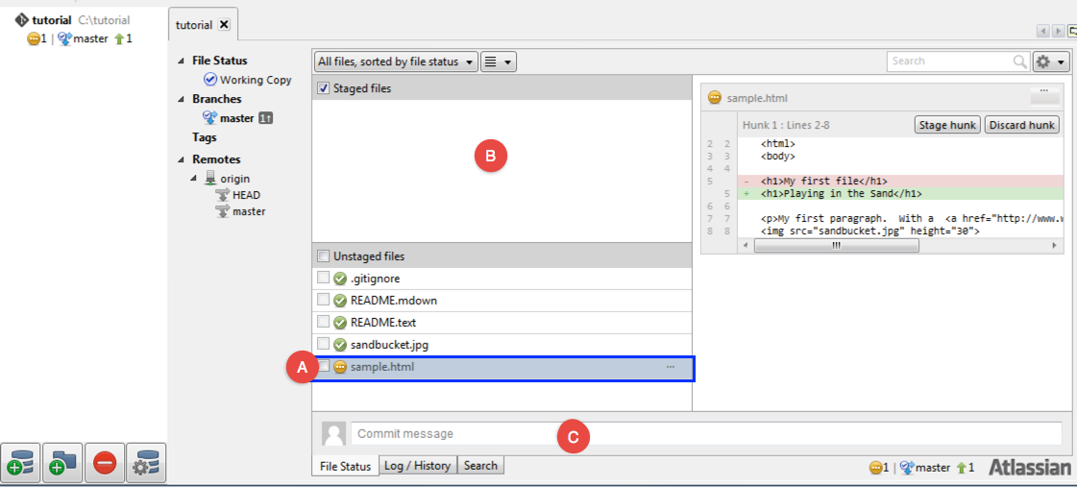Collapse the origin remote node

pos(194,179)
